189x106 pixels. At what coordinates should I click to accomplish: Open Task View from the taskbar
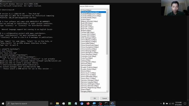pyautogui.click(x=51, y=103)
